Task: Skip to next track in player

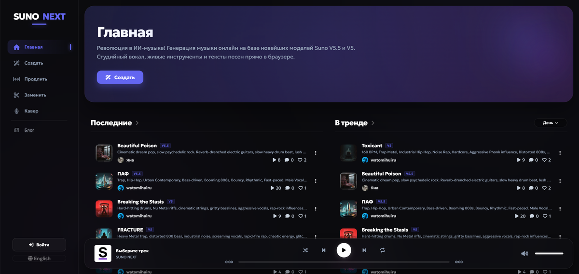Action: point(364,250)
